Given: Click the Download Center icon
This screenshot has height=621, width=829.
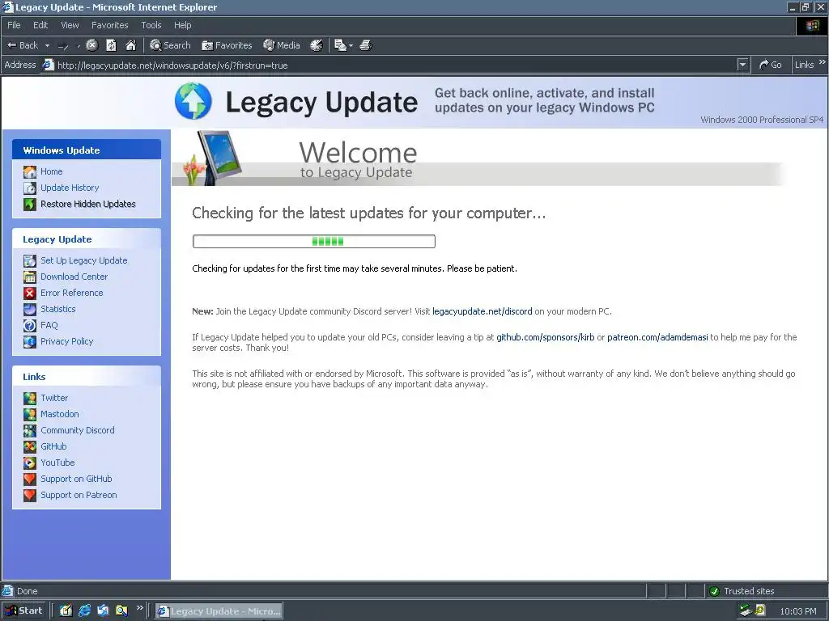Looking at the screenshot, I should click(30, 277).
